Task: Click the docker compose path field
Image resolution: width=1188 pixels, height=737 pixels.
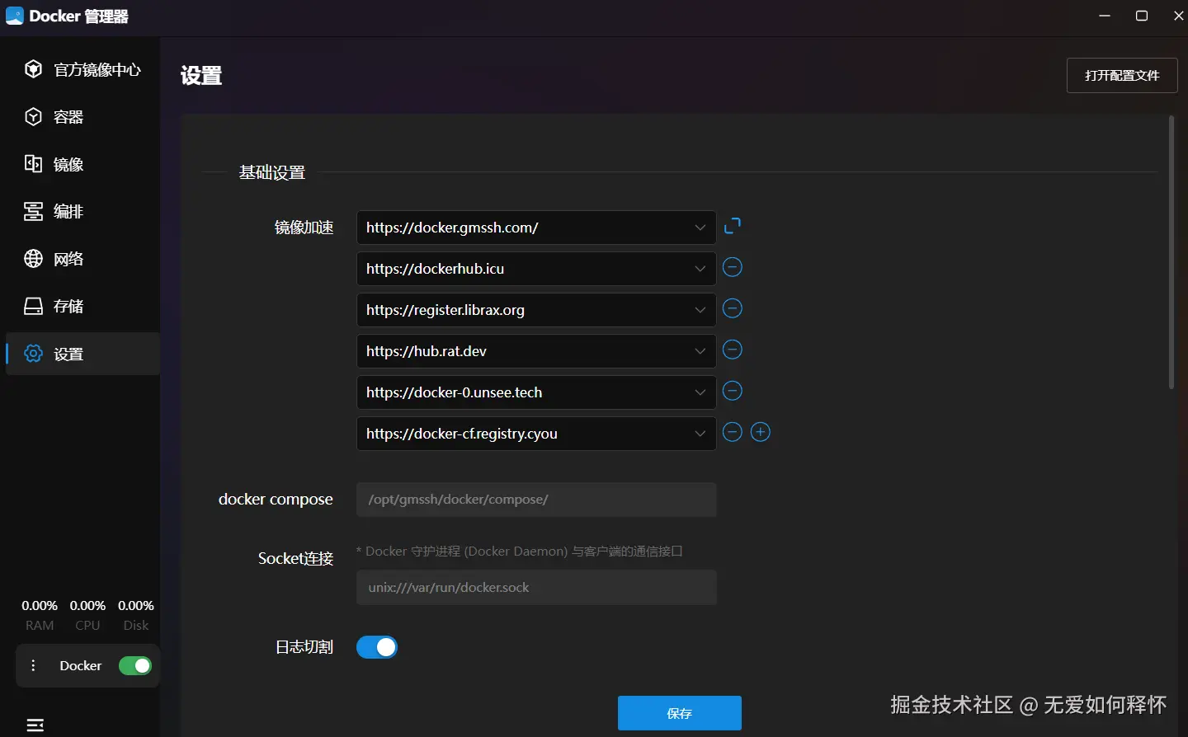Action: pyautogui.click(x=536, y=500)
